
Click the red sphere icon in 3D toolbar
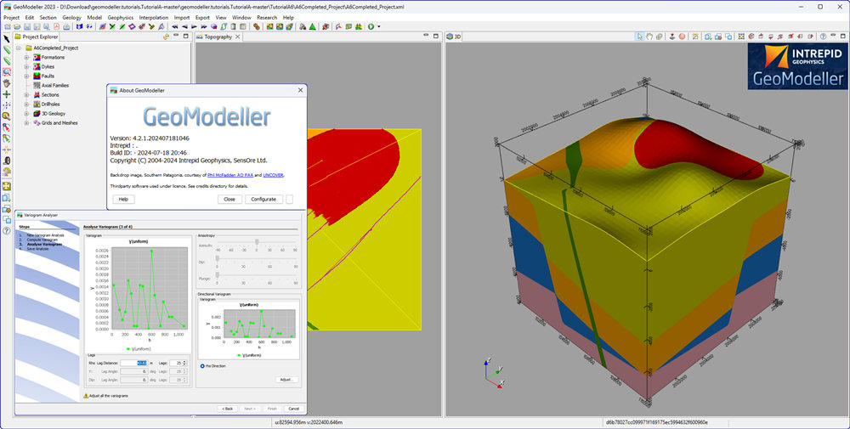tap(682, 37)
